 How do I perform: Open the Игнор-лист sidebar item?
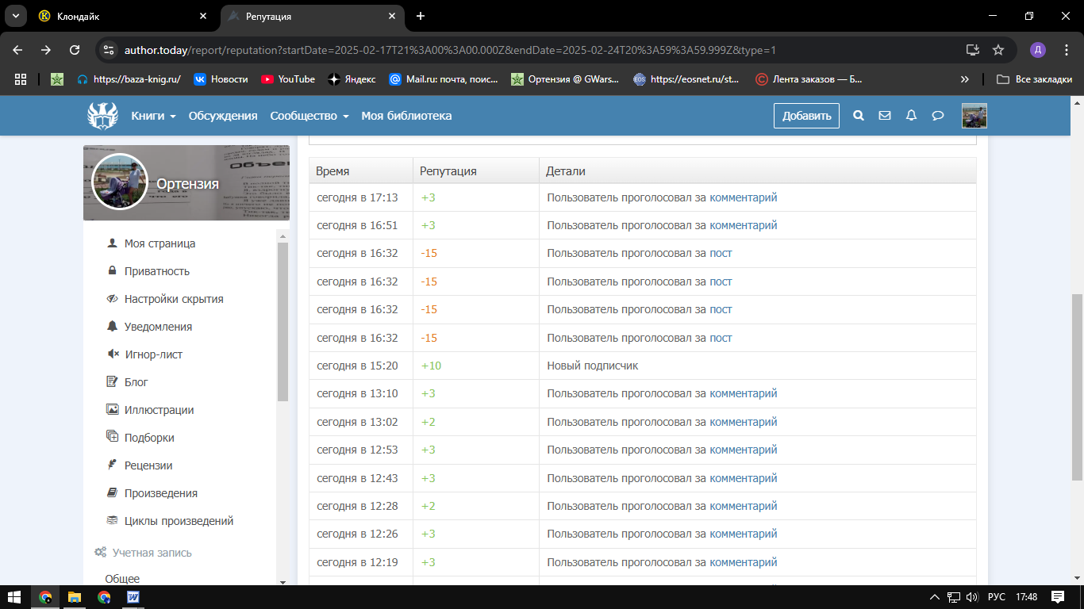point(153,354)
